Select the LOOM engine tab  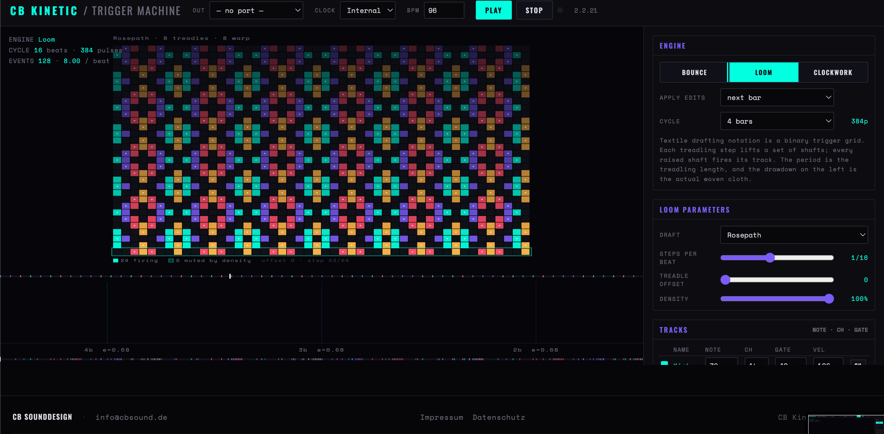763,72
